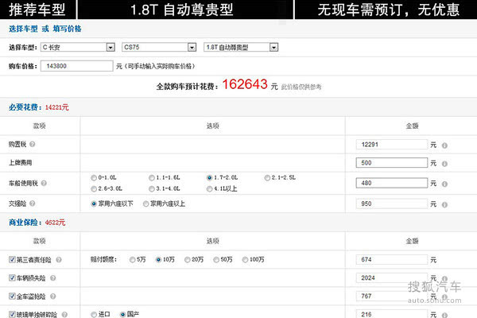The image size is (477, 318).
Task: Click help icon beside 车辆损失险 amount
Action: tap(444, 278)
